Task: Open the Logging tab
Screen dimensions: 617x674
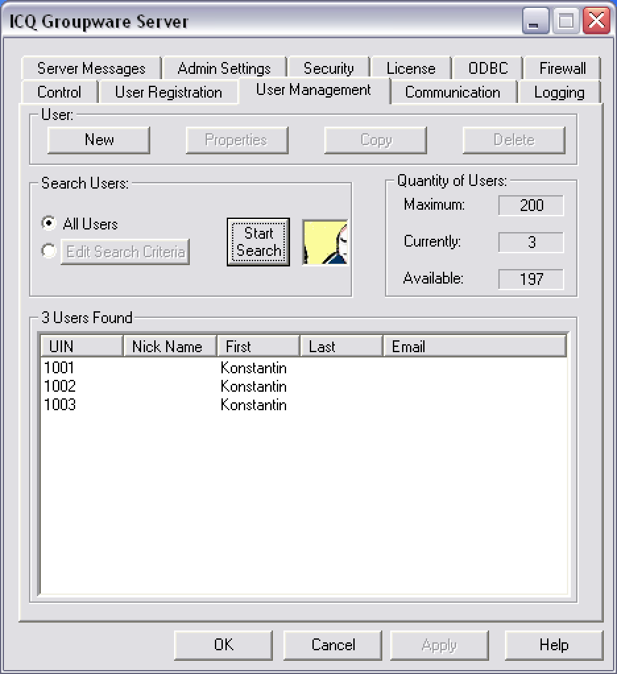Action: (x=559, y=92)
